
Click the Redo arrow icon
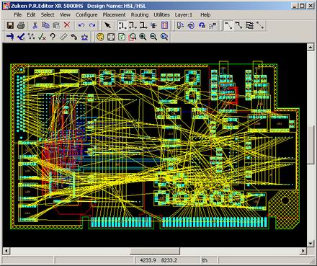(92, 25)
